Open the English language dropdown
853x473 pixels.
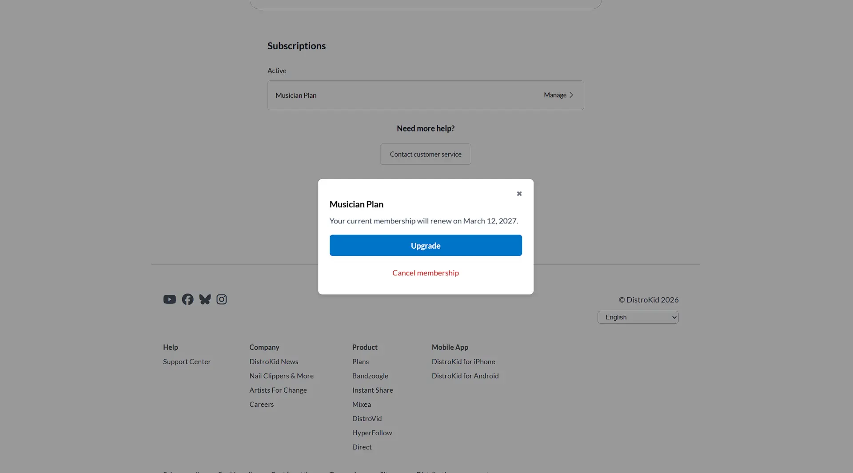click(638, 317)
